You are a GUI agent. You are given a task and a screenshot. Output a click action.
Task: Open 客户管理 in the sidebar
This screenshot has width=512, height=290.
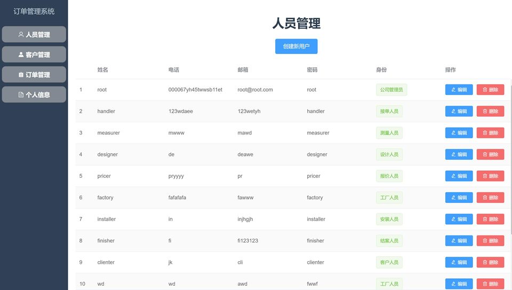34,54
